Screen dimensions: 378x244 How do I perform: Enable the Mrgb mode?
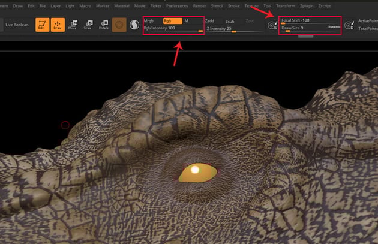149,20
